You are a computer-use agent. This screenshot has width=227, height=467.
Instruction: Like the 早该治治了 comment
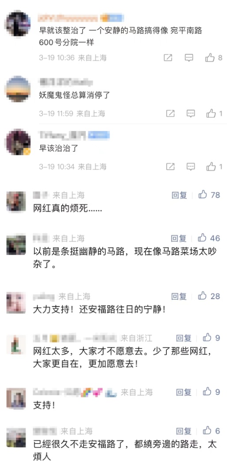pos(211,166)
